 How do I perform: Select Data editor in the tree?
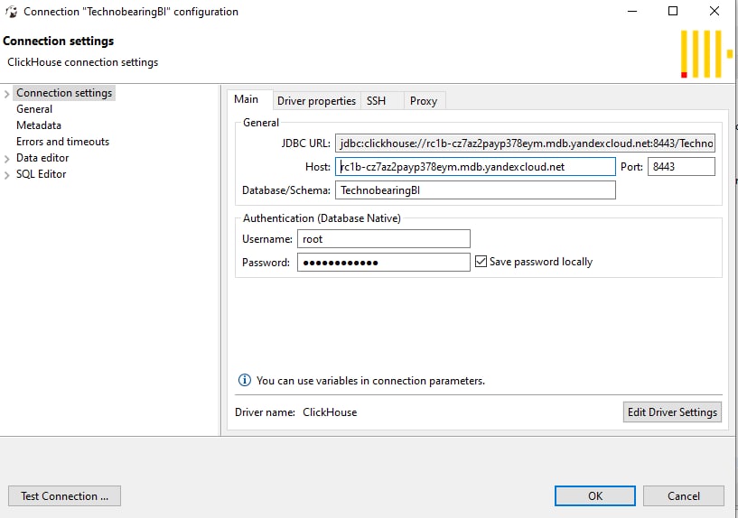pos(42,158)
